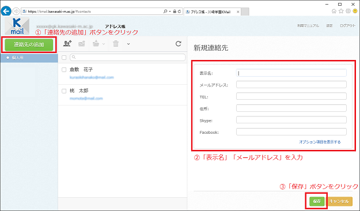Click the contact search field
Image resolution: width=360 pixels, height=211 pixels.
128,57
